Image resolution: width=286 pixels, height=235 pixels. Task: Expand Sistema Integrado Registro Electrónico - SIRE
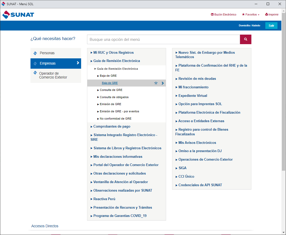coord(124,137)
